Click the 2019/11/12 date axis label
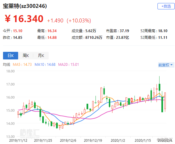This screenshot has height=144, width=175. coord(18,141)
